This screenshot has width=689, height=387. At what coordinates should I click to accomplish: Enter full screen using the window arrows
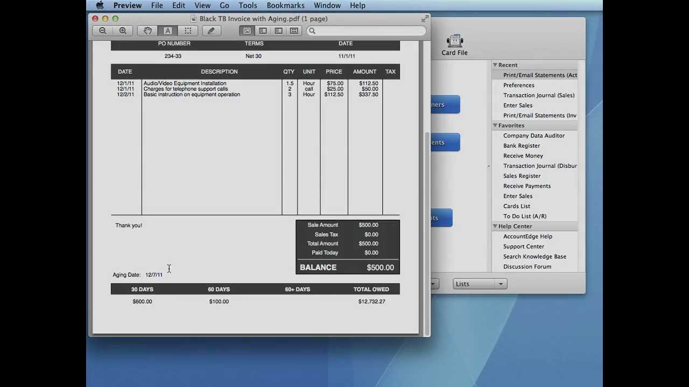click(x=424, y=19)
